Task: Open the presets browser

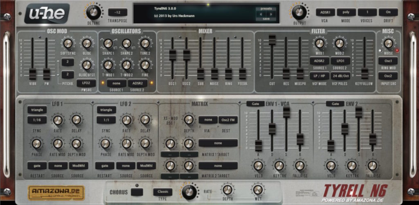Action: point(266,9)
